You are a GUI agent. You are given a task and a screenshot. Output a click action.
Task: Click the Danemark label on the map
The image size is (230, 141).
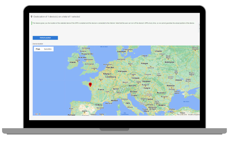(122, 52)
